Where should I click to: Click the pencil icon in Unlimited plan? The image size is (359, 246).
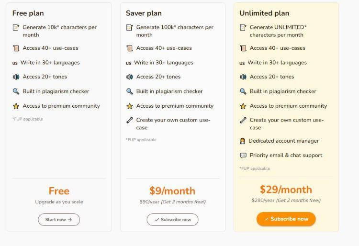tap(243, 121)
